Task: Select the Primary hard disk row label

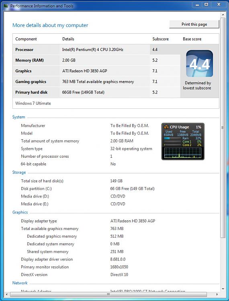Action: click(31, 92)
